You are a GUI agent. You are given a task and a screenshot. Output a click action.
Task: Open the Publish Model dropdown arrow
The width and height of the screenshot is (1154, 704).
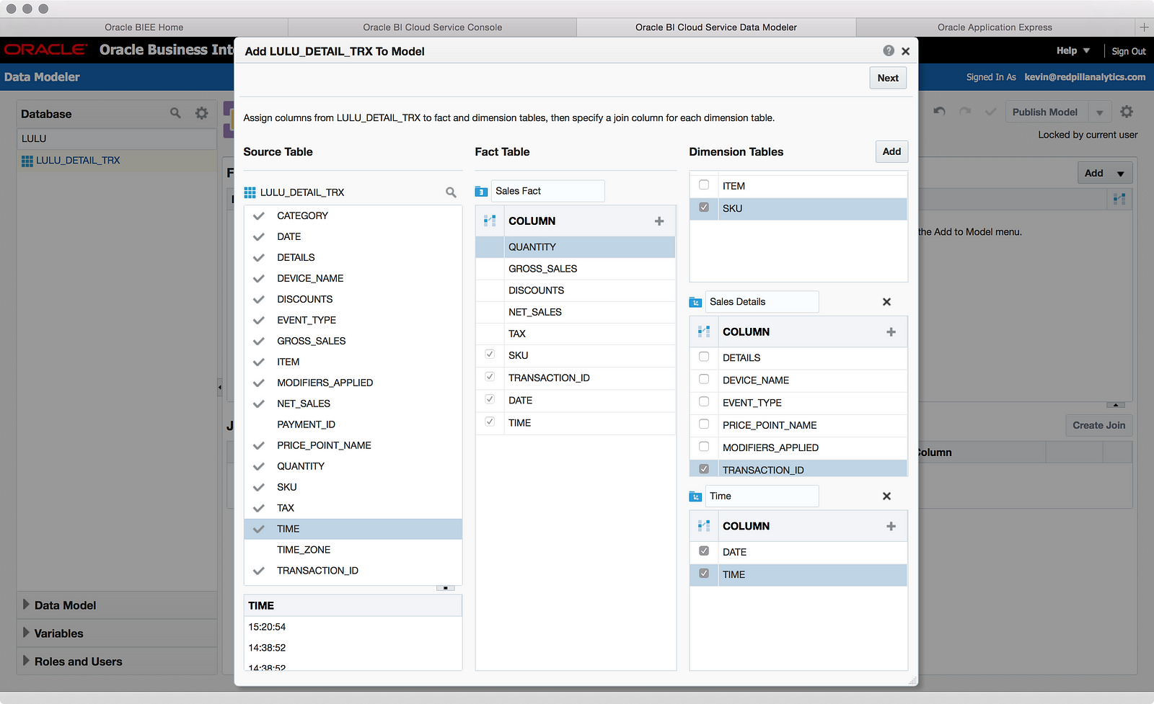click(1100, 112)
